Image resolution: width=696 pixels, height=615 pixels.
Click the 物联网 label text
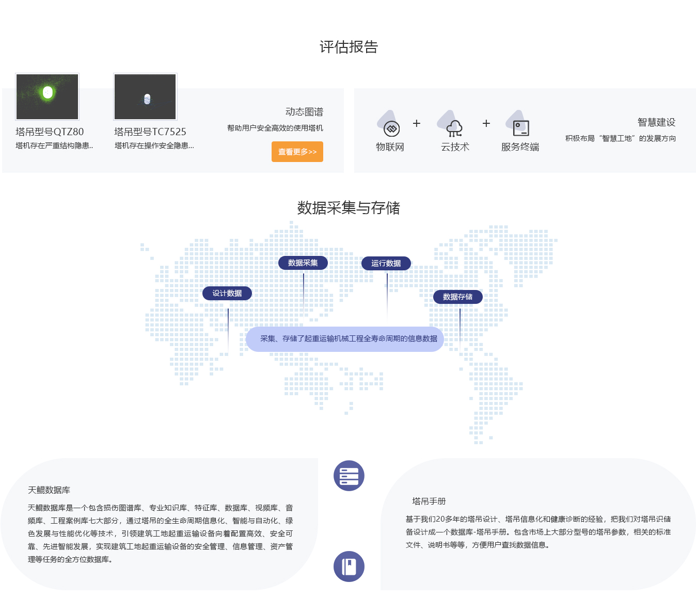click(390, 147)
